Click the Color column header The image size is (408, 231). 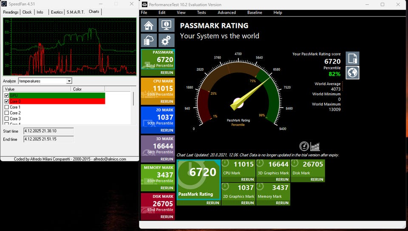[88, 89]
